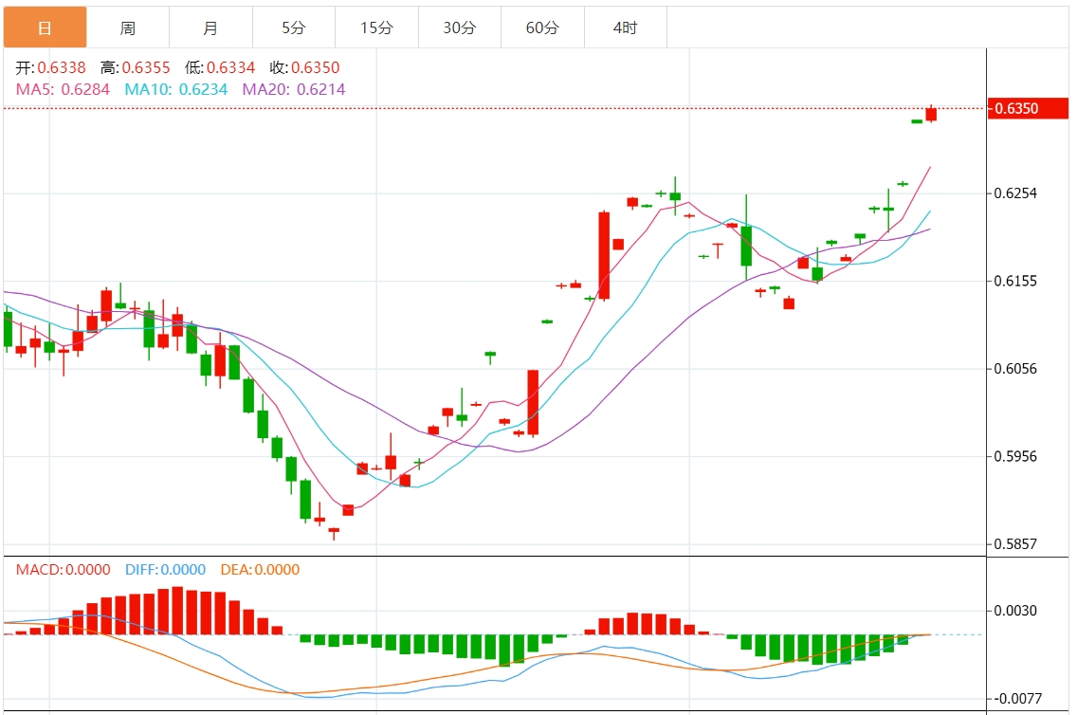The width and height of the screenshot is (1077, 715).
Task: Click the MA5: 0.6284 indicator label
Action: (x=63, y=89)
